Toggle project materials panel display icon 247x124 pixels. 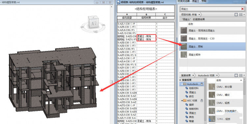coord(236,14)
